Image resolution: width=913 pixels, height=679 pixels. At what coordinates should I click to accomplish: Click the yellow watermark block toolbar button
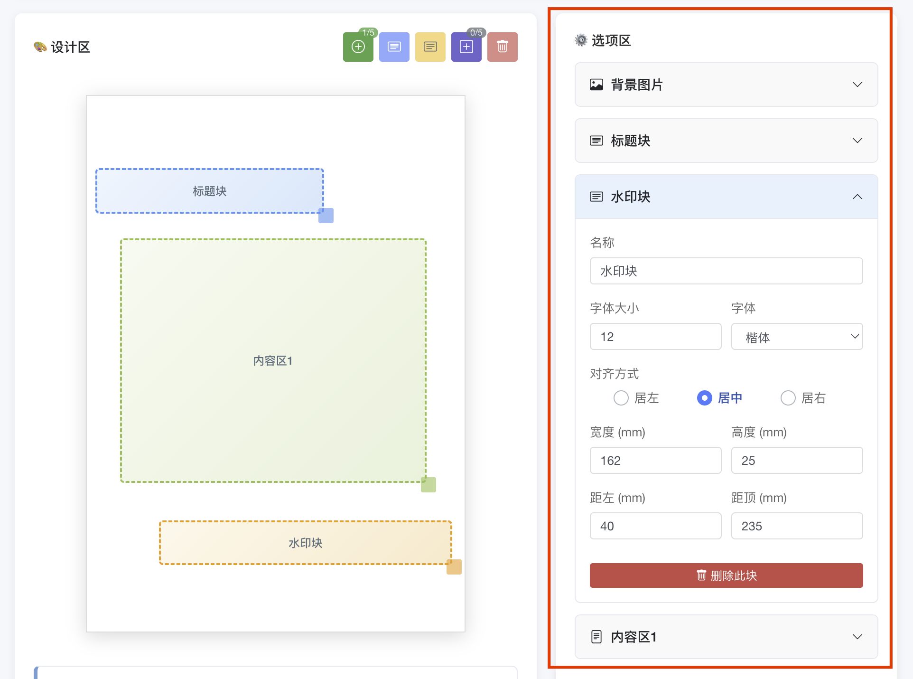click(x=430, y=47)
